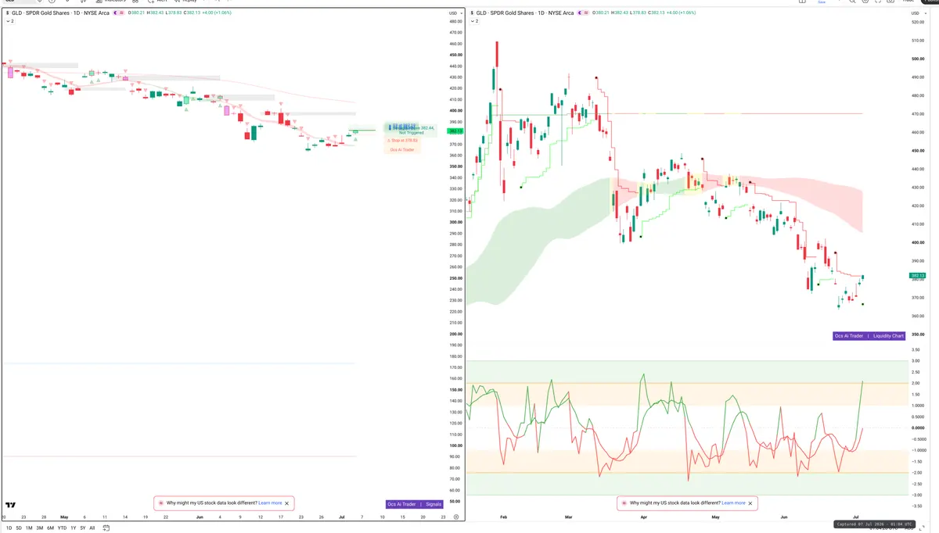Viewport: 939px width, 533px height.
Task: Open Learn more link in right chart notice
Action: (x=733, y=503)
